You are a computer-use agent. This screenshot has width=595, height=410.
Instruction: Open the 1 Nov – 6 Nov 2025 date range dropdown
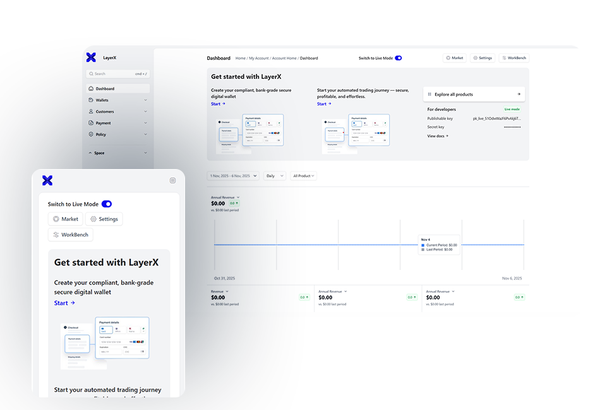click(232, 176)
